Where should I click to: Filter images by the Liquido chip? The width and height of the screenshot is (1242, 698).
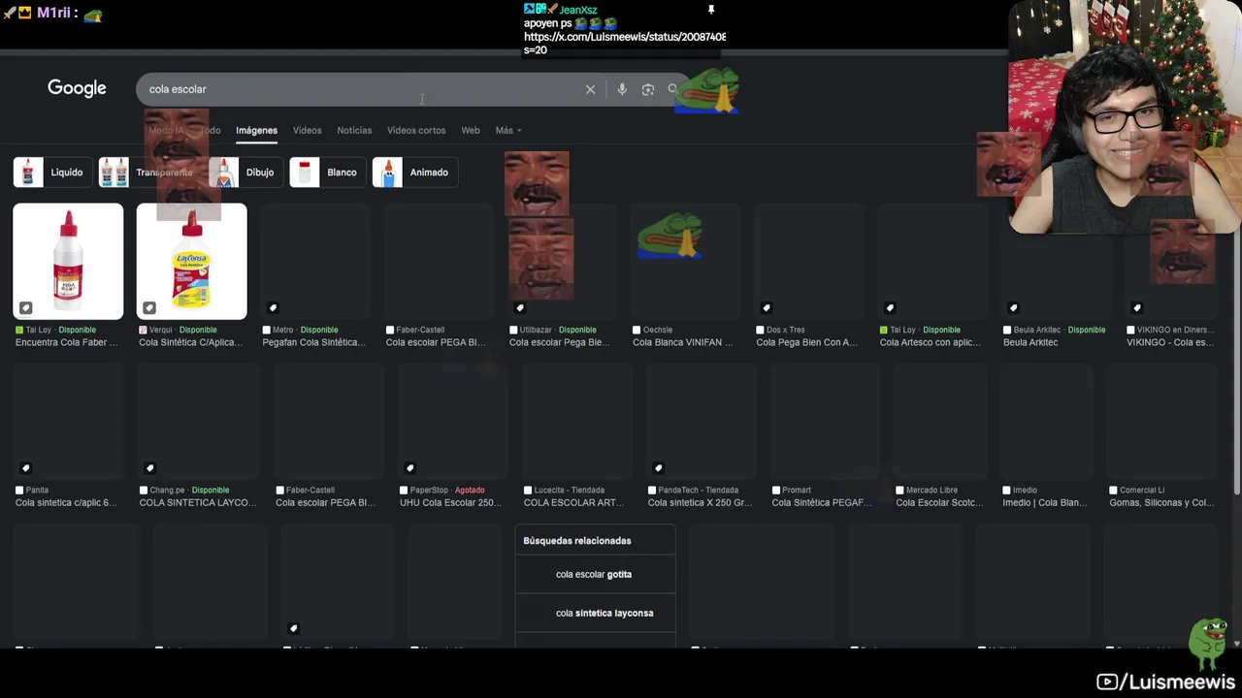(x=51, y=173)
